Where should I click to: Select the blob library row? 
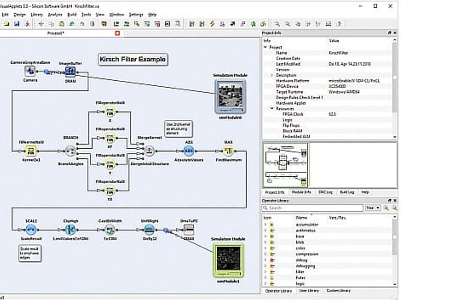(327, 242)
